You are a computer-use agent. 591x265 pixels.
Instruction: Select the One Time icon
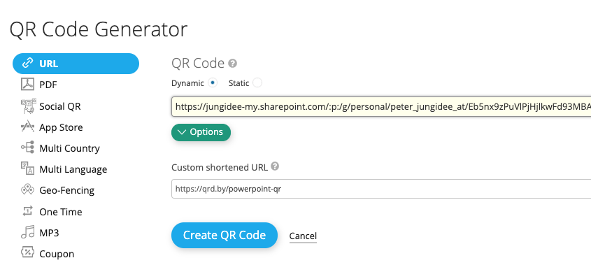tap(27, 211)
